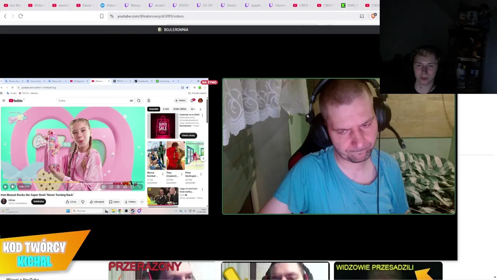
Task: Open the 'Mortal Kombat' short thumbnail
Action: pyautogui.click(x=156, y=156)
